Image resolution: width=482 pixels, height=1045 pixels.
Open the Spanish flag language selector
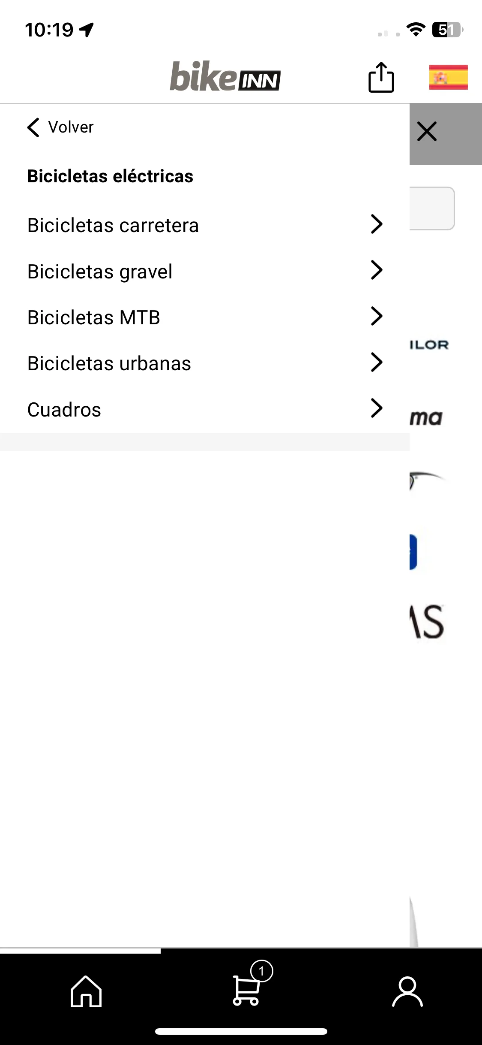click(x=448, y=77)
